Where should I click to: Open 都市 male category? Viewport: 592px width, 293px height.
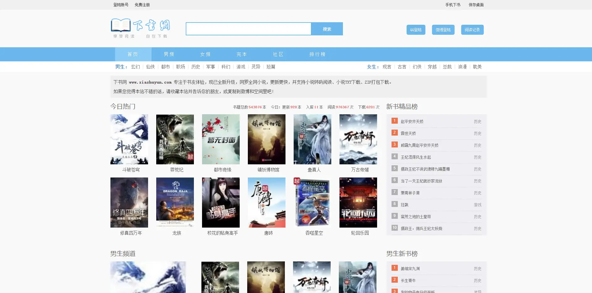pyautogui.click(x=166, y=67)
